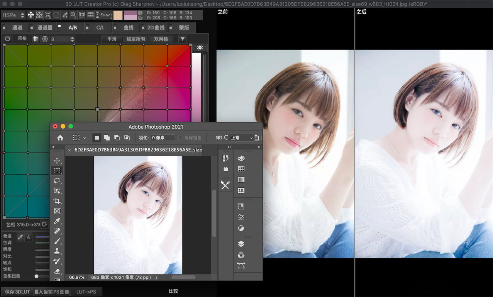Select Photoshop Spot Healing Brush tool
This screenshot has height=297, width=493.
coord(57,231)
